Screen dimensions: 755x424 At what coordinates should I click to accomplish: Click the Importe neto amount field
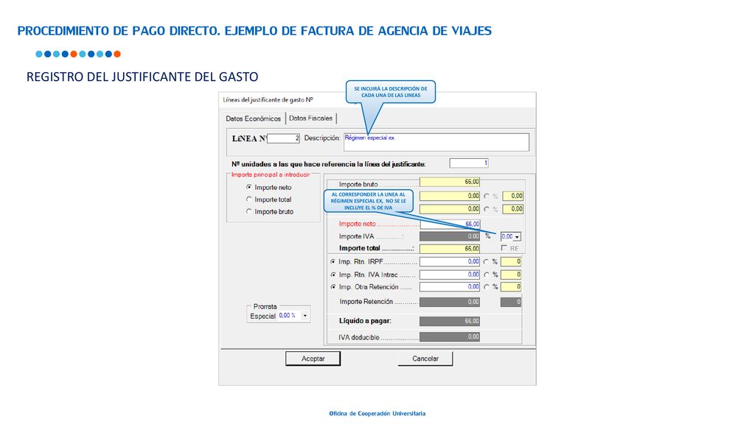450,224
